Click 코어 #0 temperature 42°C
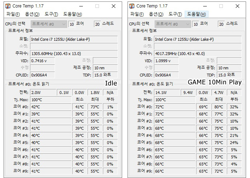 (51, 107)
